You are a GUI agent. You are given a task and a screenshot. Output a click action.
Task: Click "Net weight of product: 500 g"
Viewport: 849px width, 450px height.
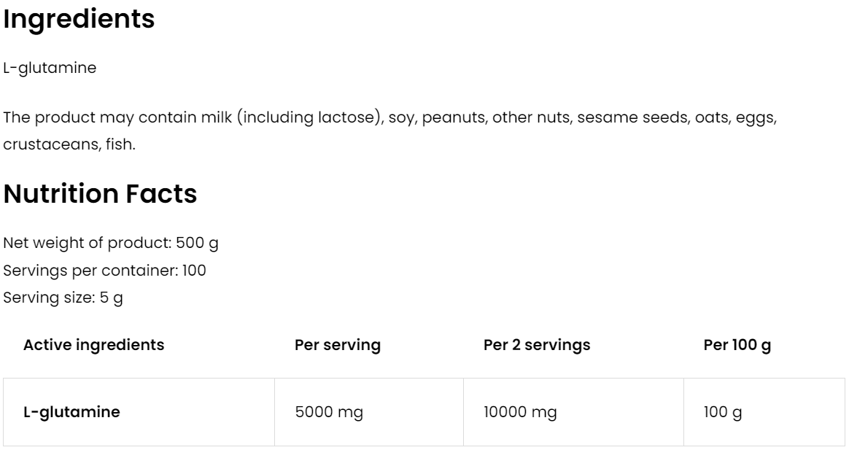(x=111, y=243)
